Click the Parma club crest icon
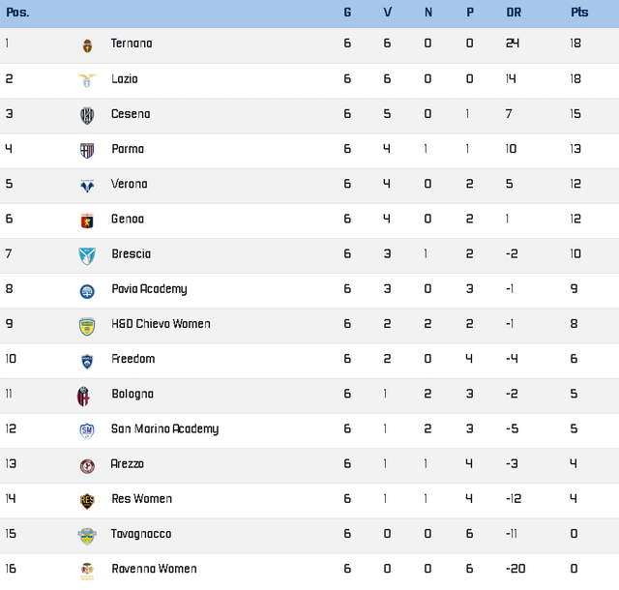The width and height of the screenshot is (619, 590). tap(87, 150)
